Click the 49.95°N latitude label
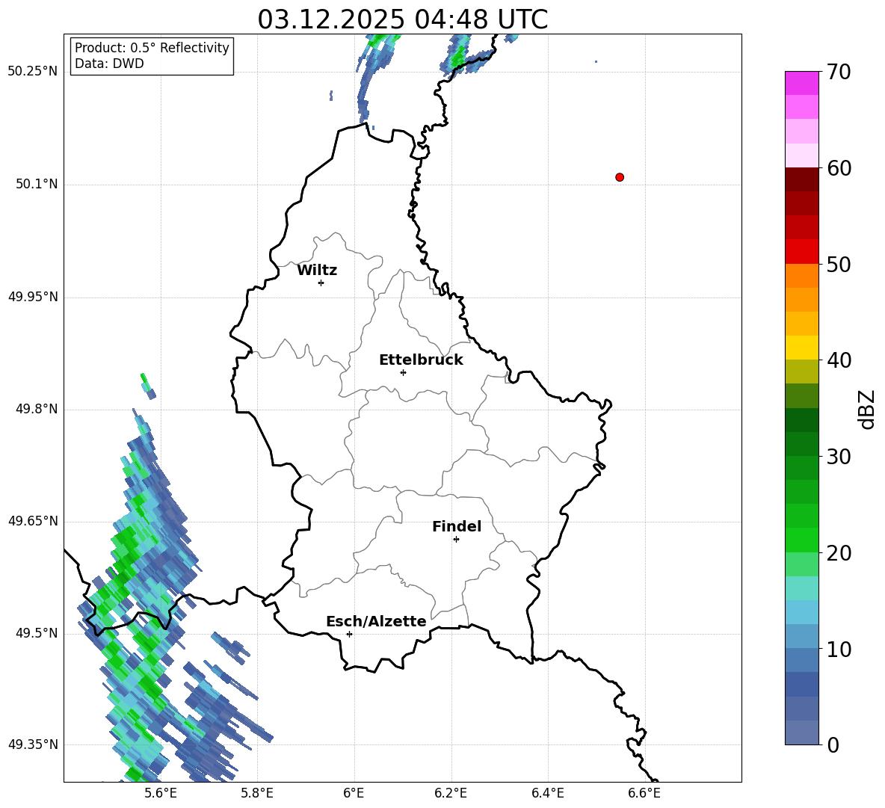This screenshot has width=885, height=808. pyautogui.click(x=33, y=296)
